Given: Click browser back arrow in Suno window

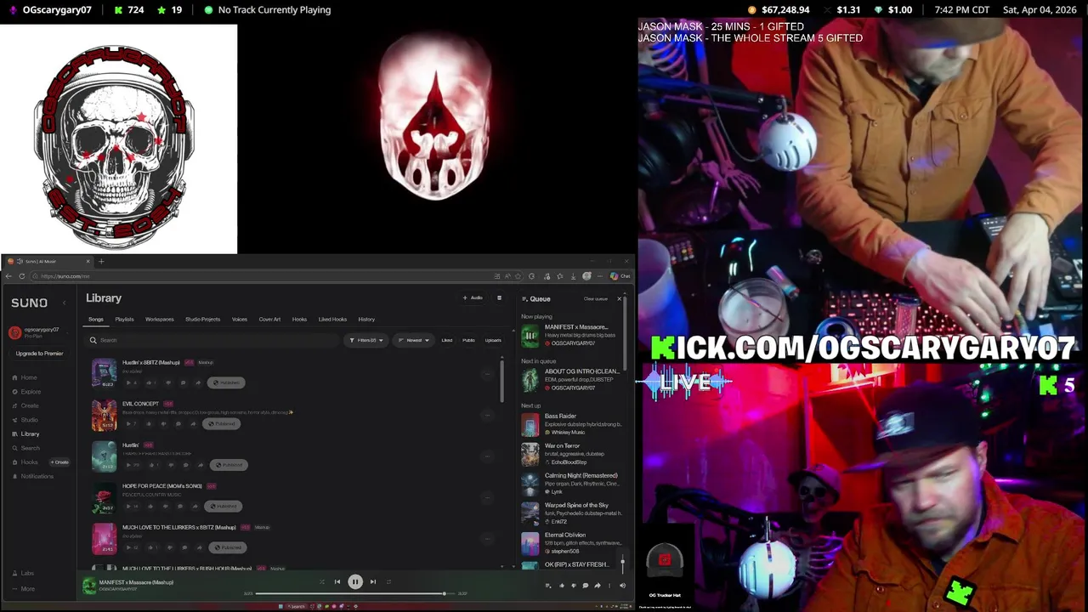Looking at the screenshot, I should pyautogui.click(x=9, y=276).
